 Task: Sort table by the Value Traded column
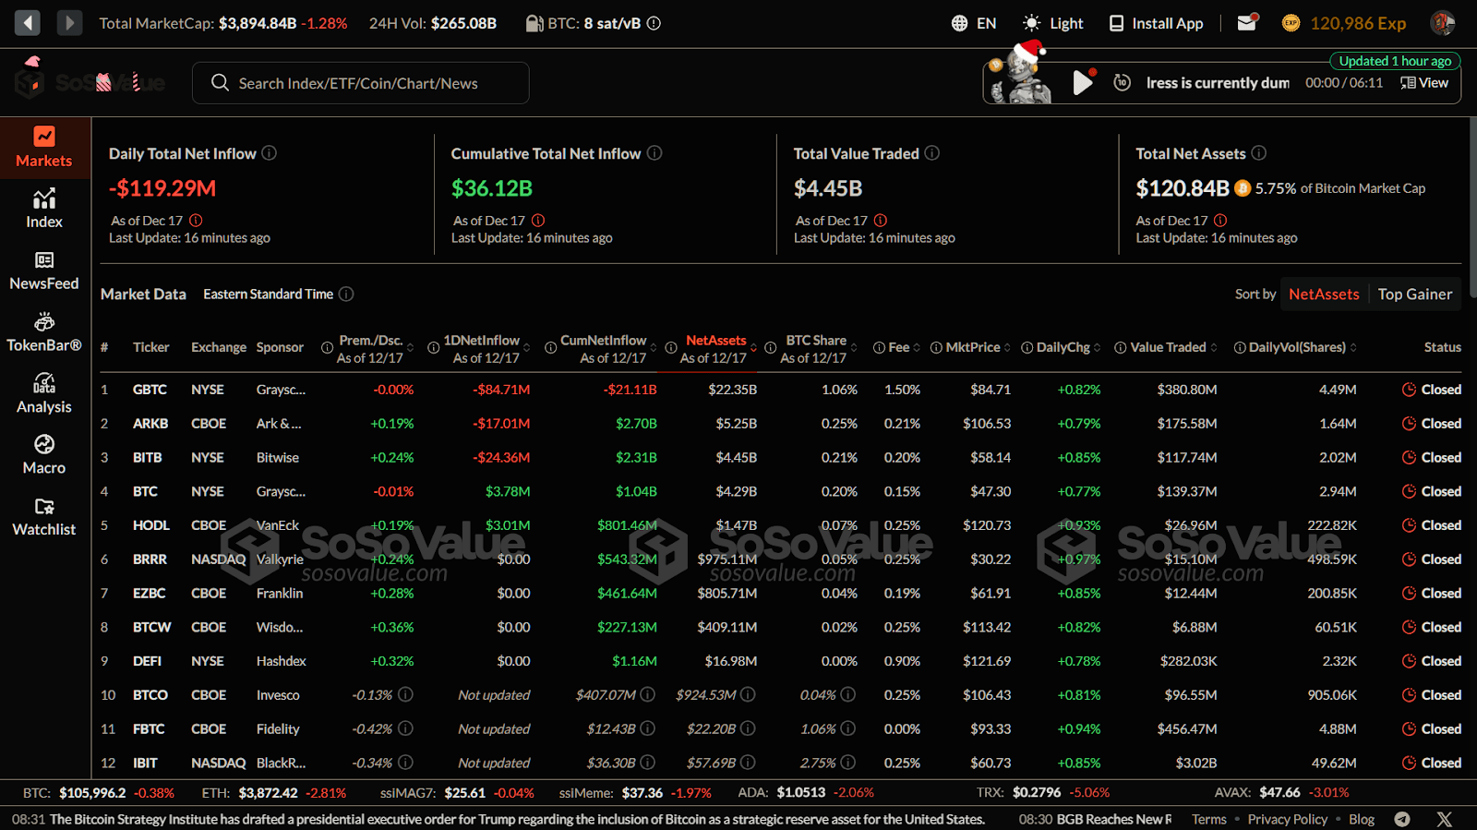tap(1168, 347)
